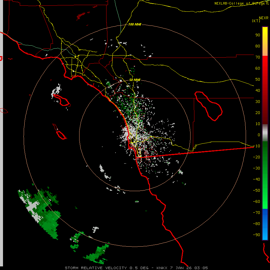Click the 30 label on the velocity scale
This screenshot has width=270, height=270.
click(x=258, y=102)
